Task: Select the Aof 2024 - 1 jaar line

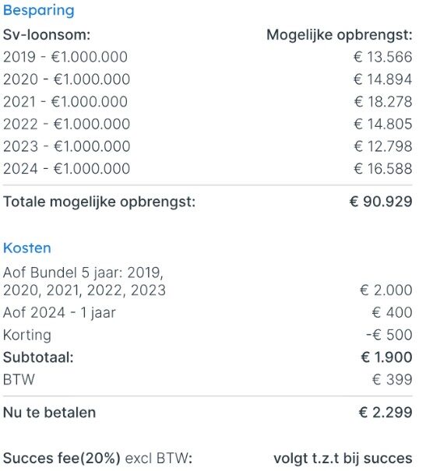Action: click(x=208, y=312)
